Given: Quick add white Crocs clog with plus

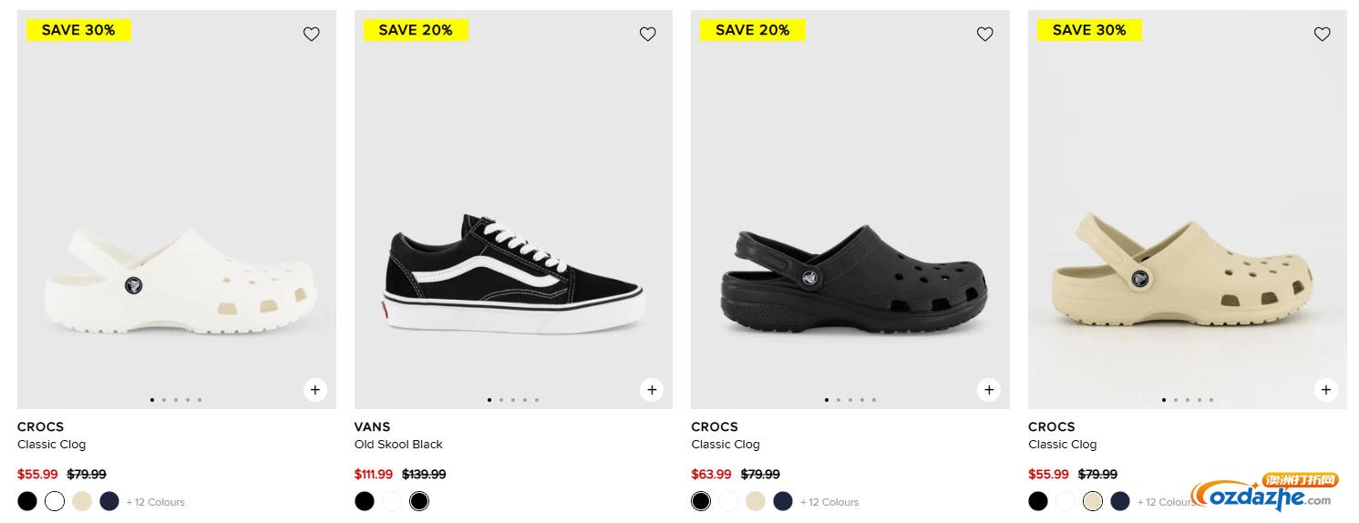Looking at the screenshot, I should tap(314, 390).
